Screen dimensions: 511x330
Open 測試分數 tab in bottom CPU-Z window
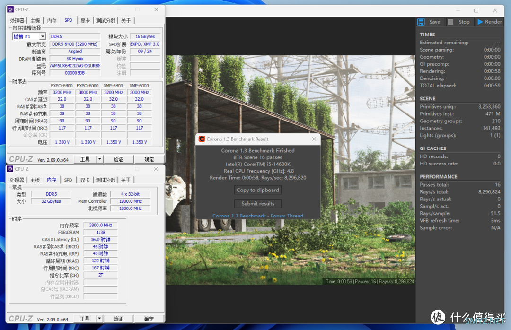point(106,180)
